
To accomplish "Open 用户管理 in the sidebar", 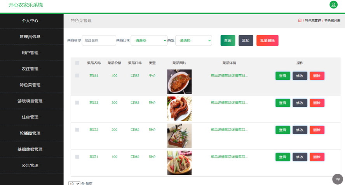I will click(30, 53).
